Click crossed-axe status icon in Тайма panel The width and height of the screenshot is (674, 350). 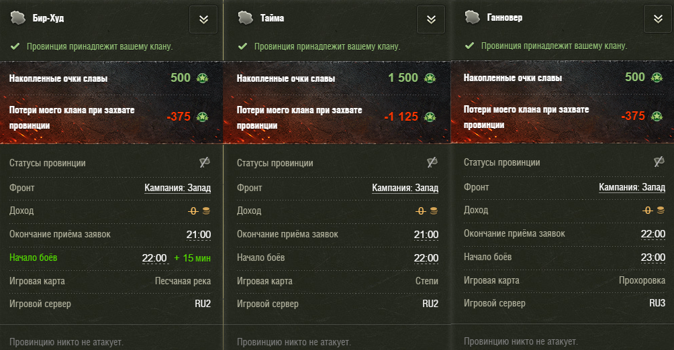tap(432, 162)
